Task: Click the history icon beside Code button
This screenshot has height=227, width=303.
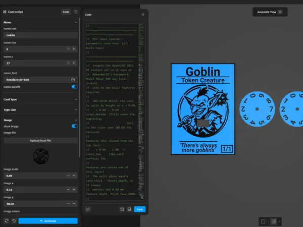Action: coord(76,12)
